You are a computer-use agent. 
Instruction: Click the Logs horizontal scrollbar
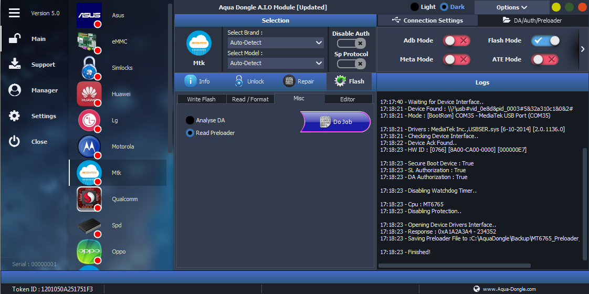(x=455, y=266)
